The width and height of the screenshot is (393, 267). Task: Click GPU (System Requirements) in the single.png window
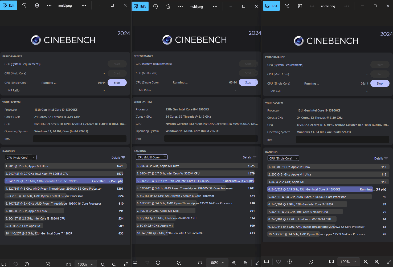[285, 65]
